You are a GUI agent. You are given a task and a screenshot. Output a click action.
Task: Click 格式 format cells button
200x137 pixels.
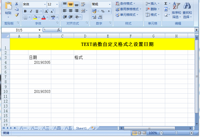point(152,15)
